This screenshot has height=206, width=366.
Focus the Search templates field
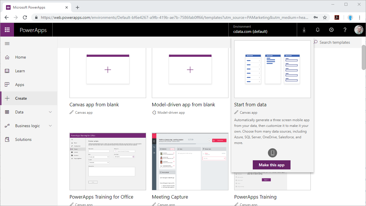click(335, 42)
